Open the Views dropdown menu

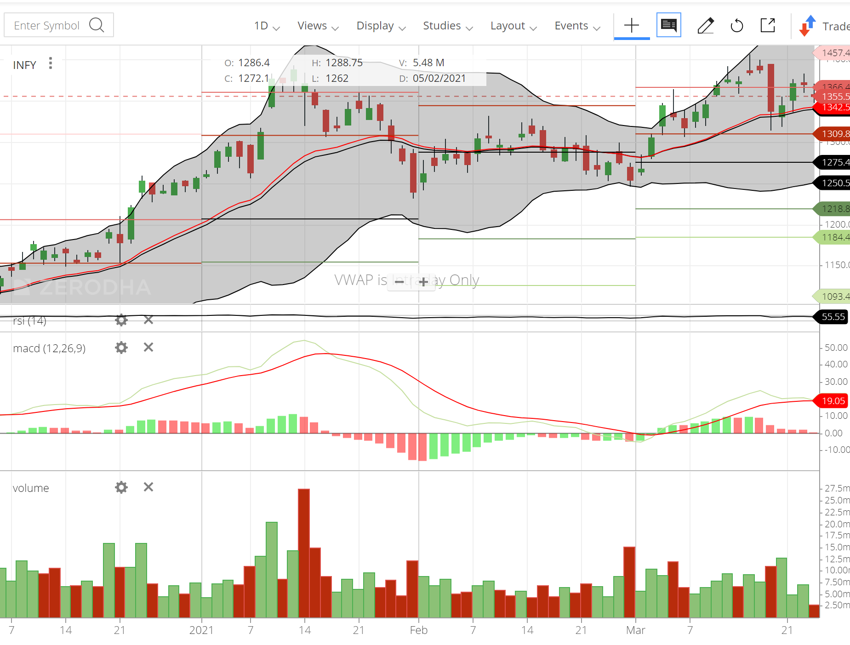pos(318,26)
